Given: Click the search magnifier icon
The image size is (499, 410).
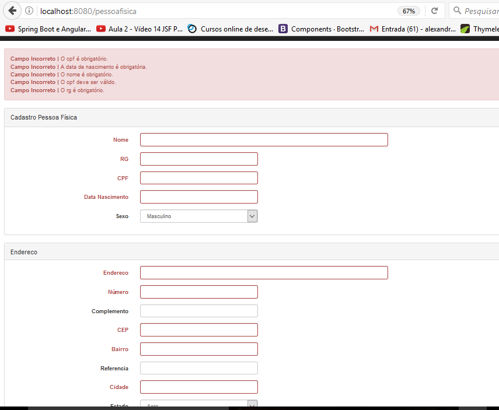Looking at the screenshot, I should click(x=457, y=10).
